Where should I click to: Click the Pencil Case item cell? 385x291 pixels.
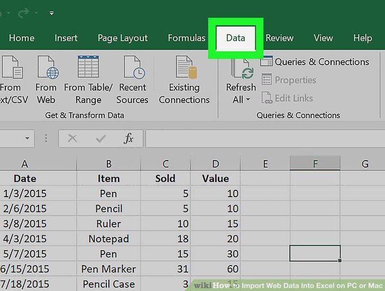(x=109, y=284)
